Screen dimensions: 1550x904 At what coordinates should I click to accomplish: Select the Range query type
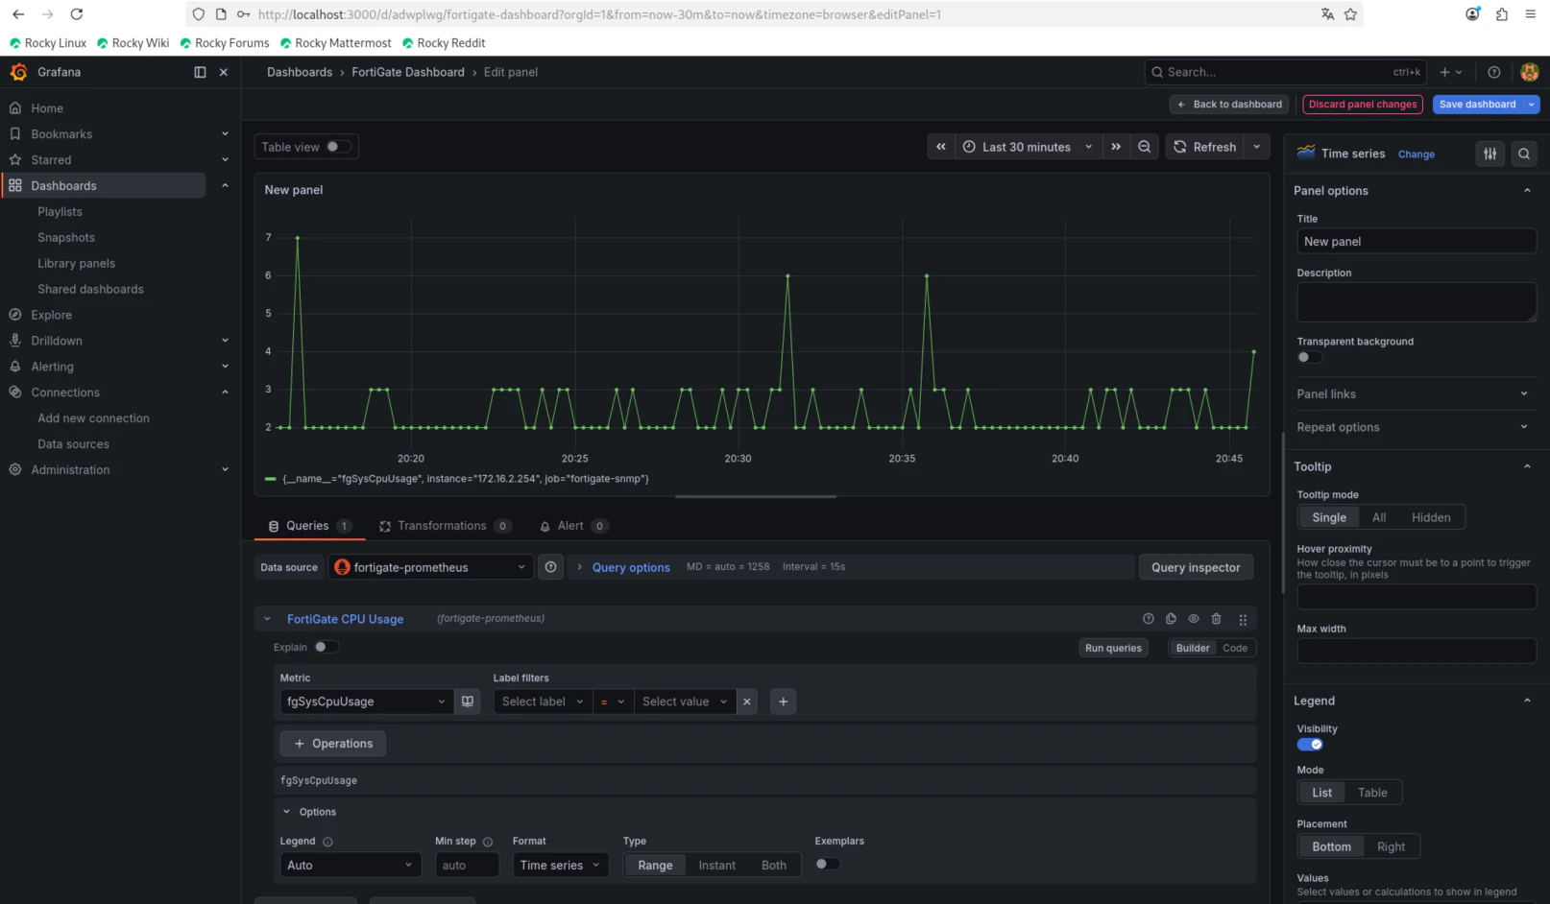[656, 865]
